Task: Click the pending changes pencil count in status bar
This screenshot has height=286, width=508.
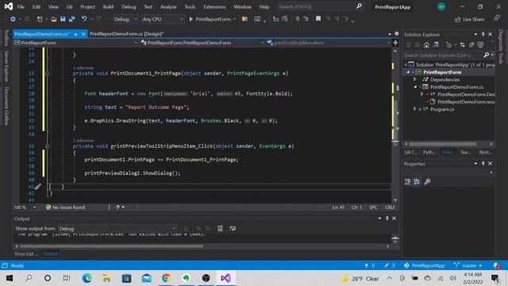Action: click(390, 265)
